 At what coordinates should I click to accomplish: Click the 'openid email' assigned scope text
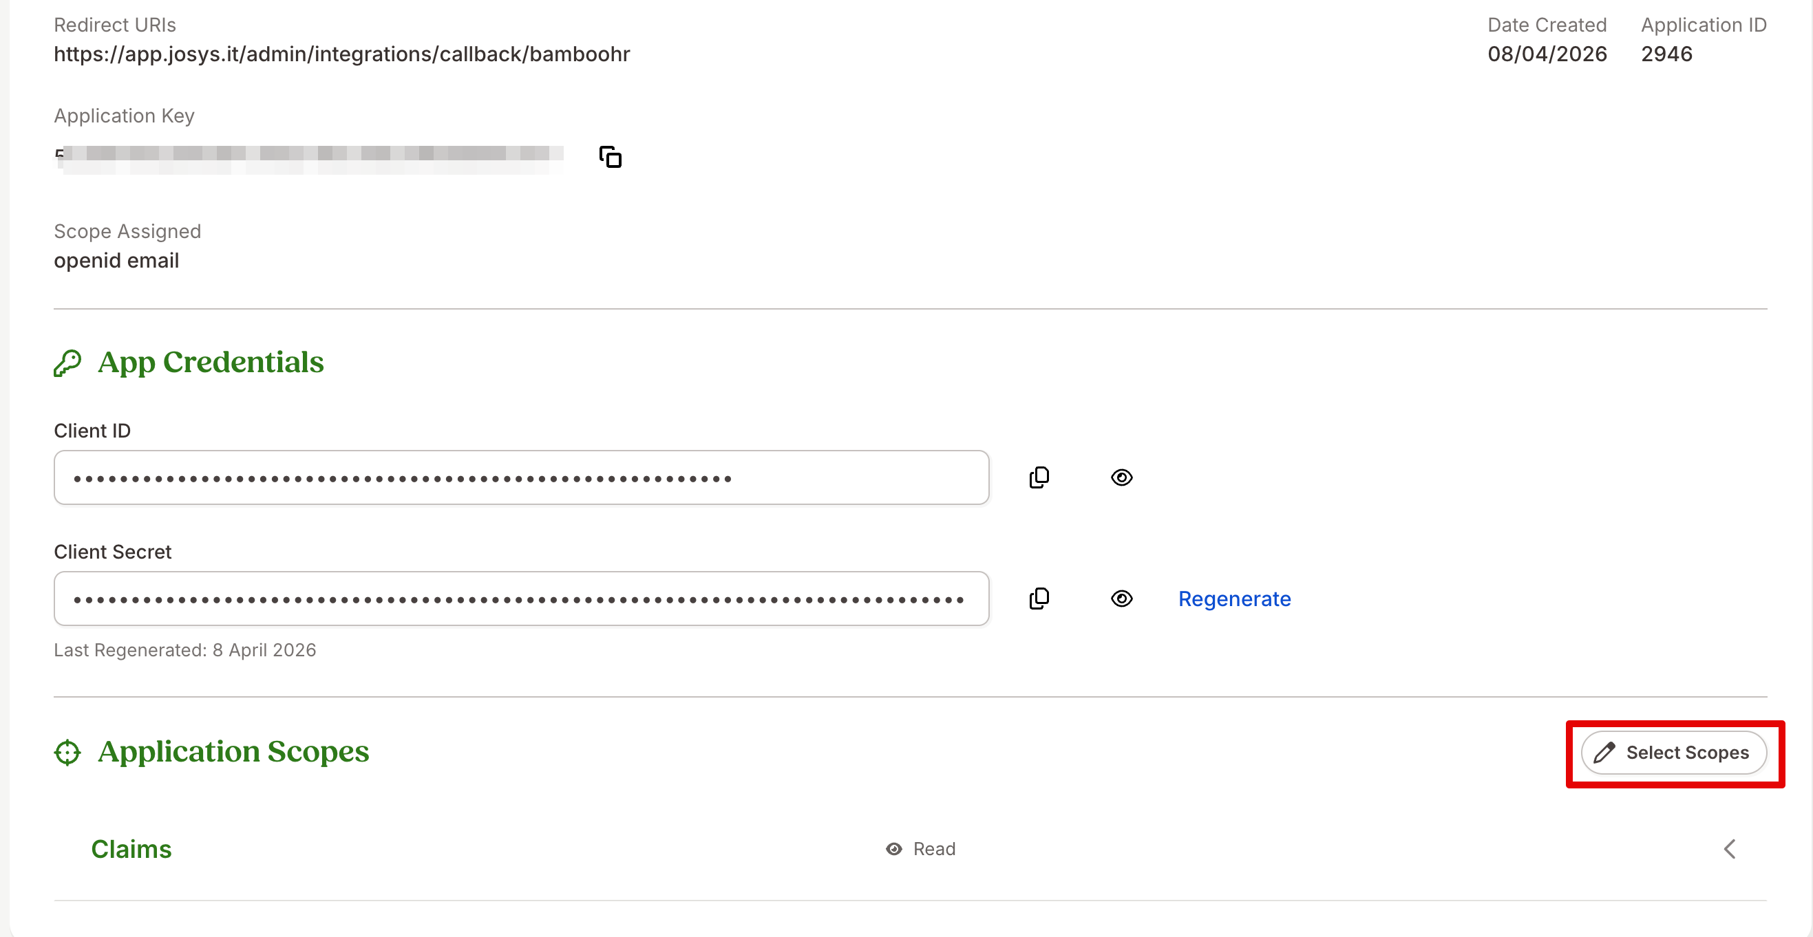point(117,261)
